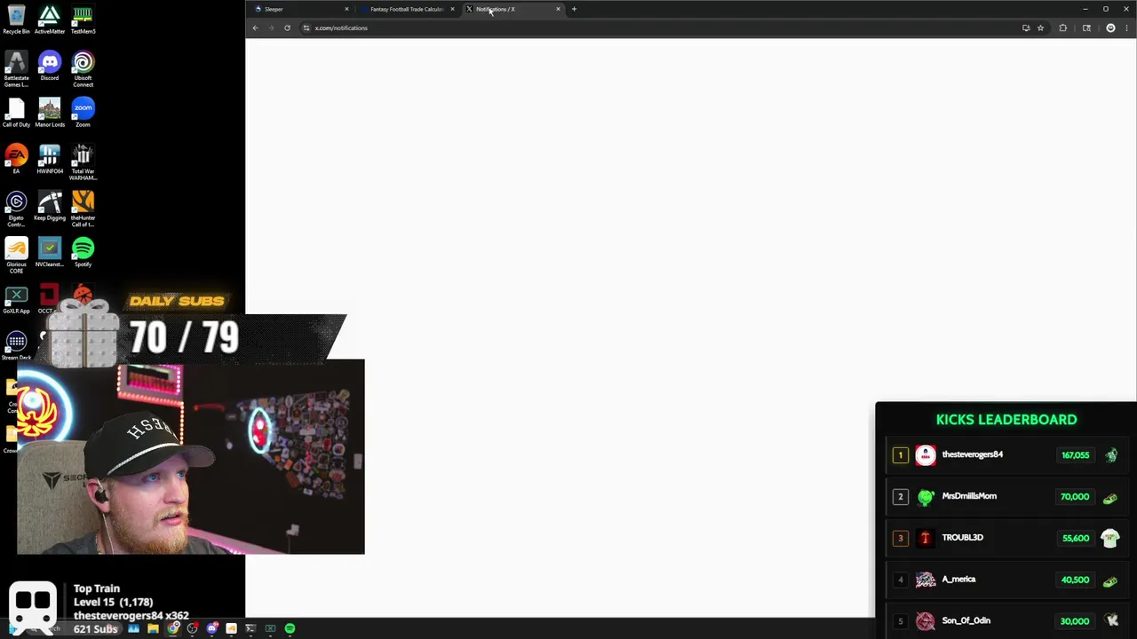
Task: Open Chrome media control icon
Action: 1086,28
